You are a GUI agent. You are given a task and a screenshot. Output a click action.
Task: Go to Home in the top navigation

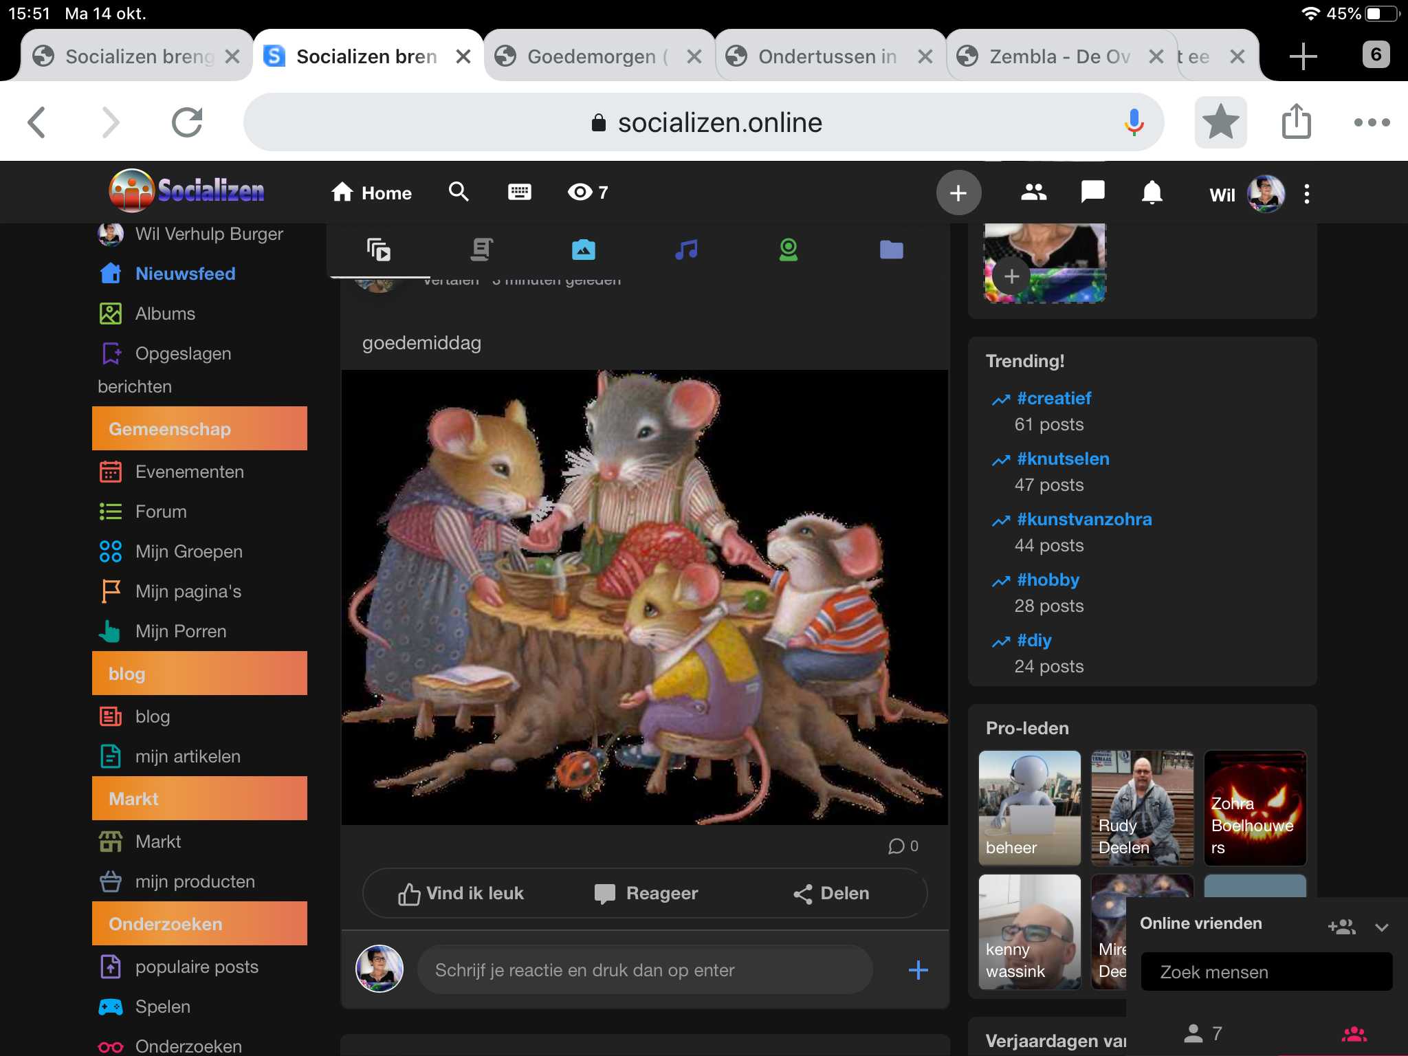tap(371, 192)
